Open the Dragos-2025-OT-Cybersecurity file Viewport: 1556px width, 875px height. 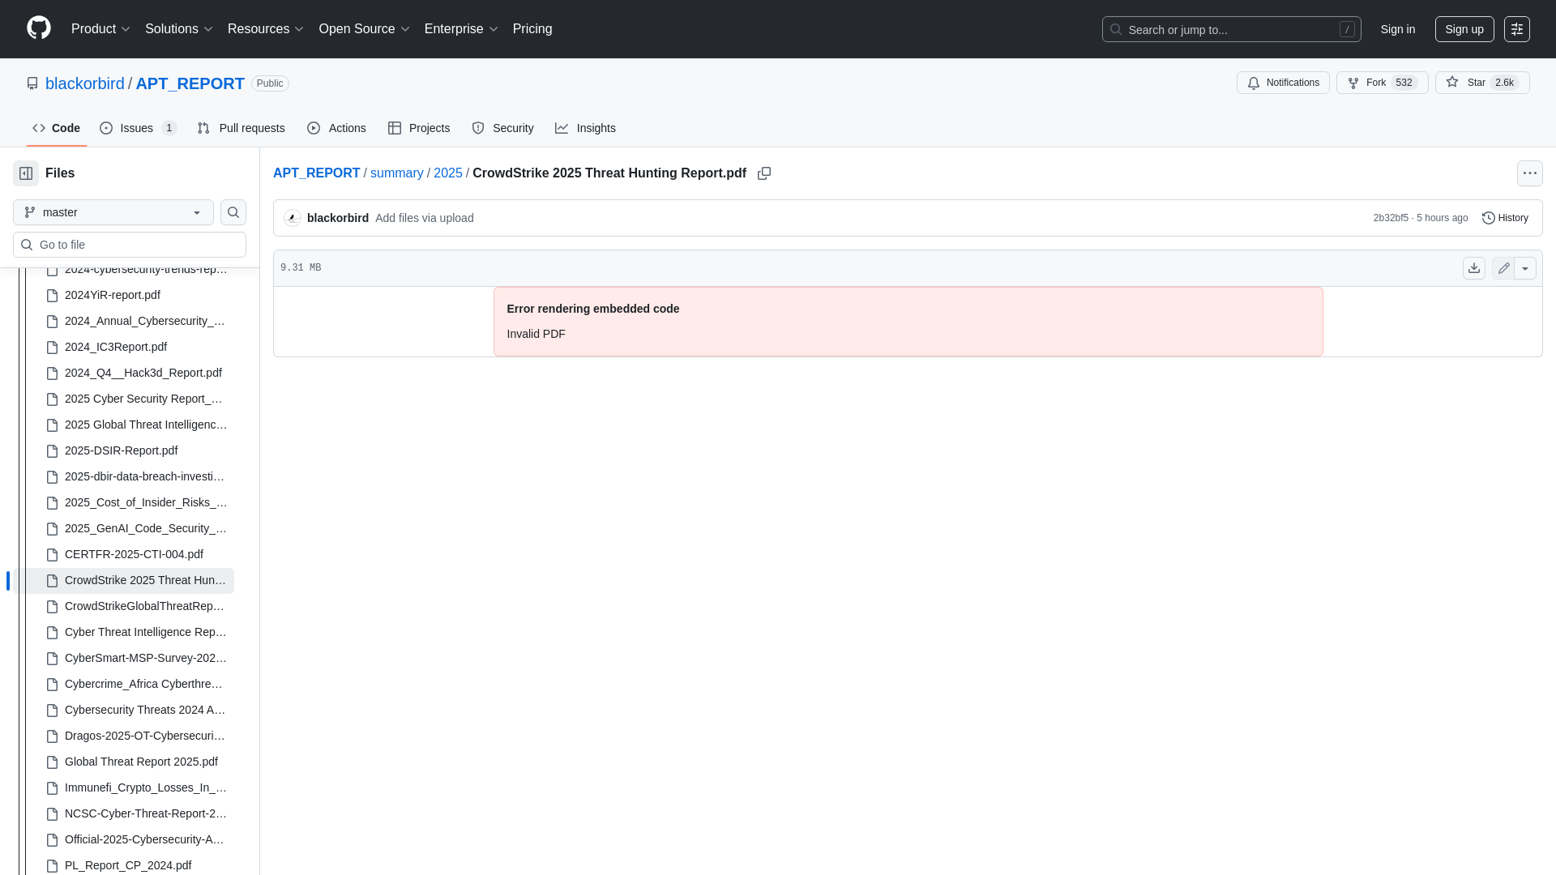coord(145,736)
